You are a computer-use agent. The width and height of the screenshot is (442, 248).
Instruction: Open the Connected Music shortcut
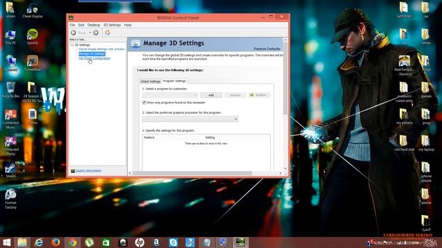click(10, 119)
